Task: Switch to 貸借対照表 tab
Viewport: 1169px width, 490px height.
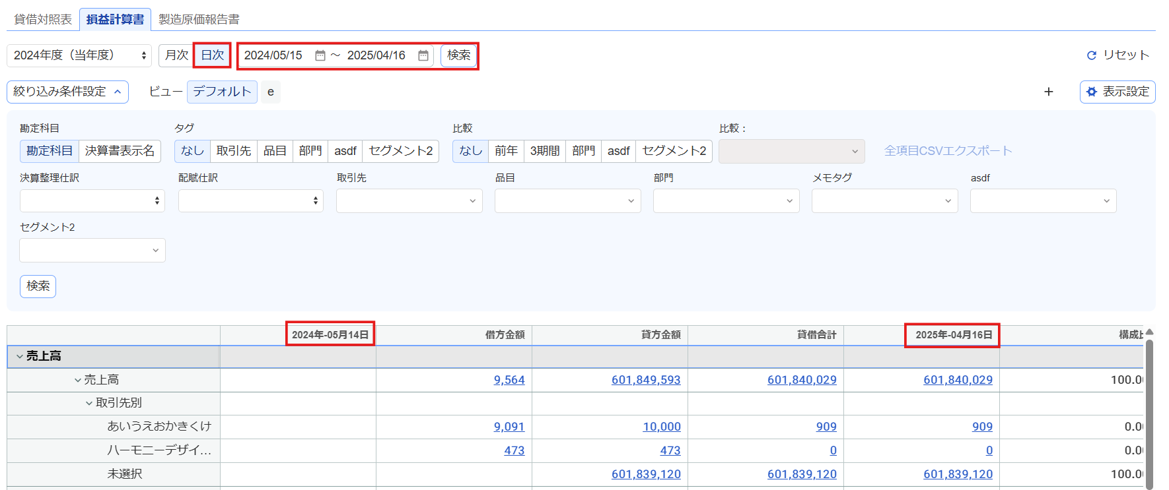Action: tap(43, 19)
